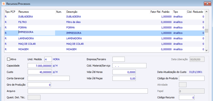The width and height of the screenshot is (213, 101).
Task: Click the Tipo PCP column header
Action: pyautogui.click(x=10, y=12)
